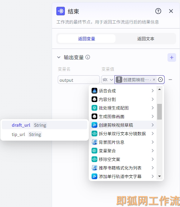Click the scrollbar down arrow in dropdown list
The height and width of the screenshot is (207, 180).
tap(159, 176)
